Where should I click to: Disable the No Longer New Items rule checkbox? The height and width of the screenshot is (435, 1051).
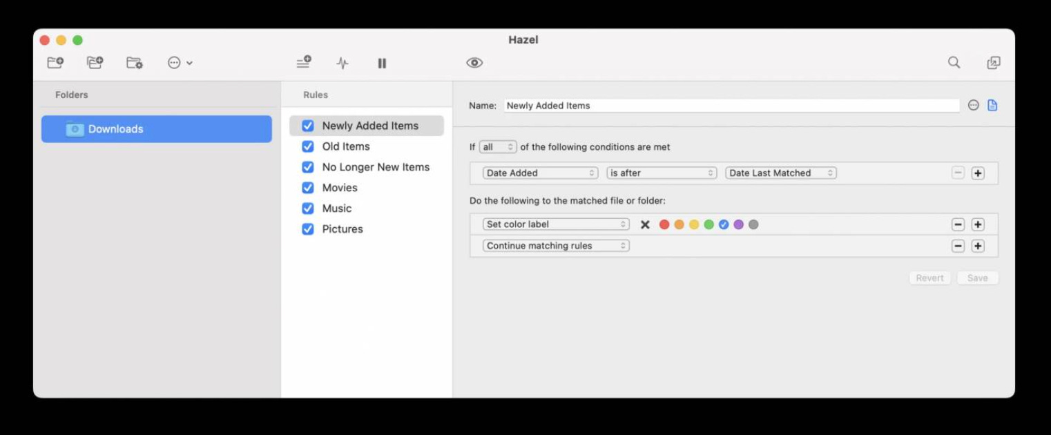(308, 167)
